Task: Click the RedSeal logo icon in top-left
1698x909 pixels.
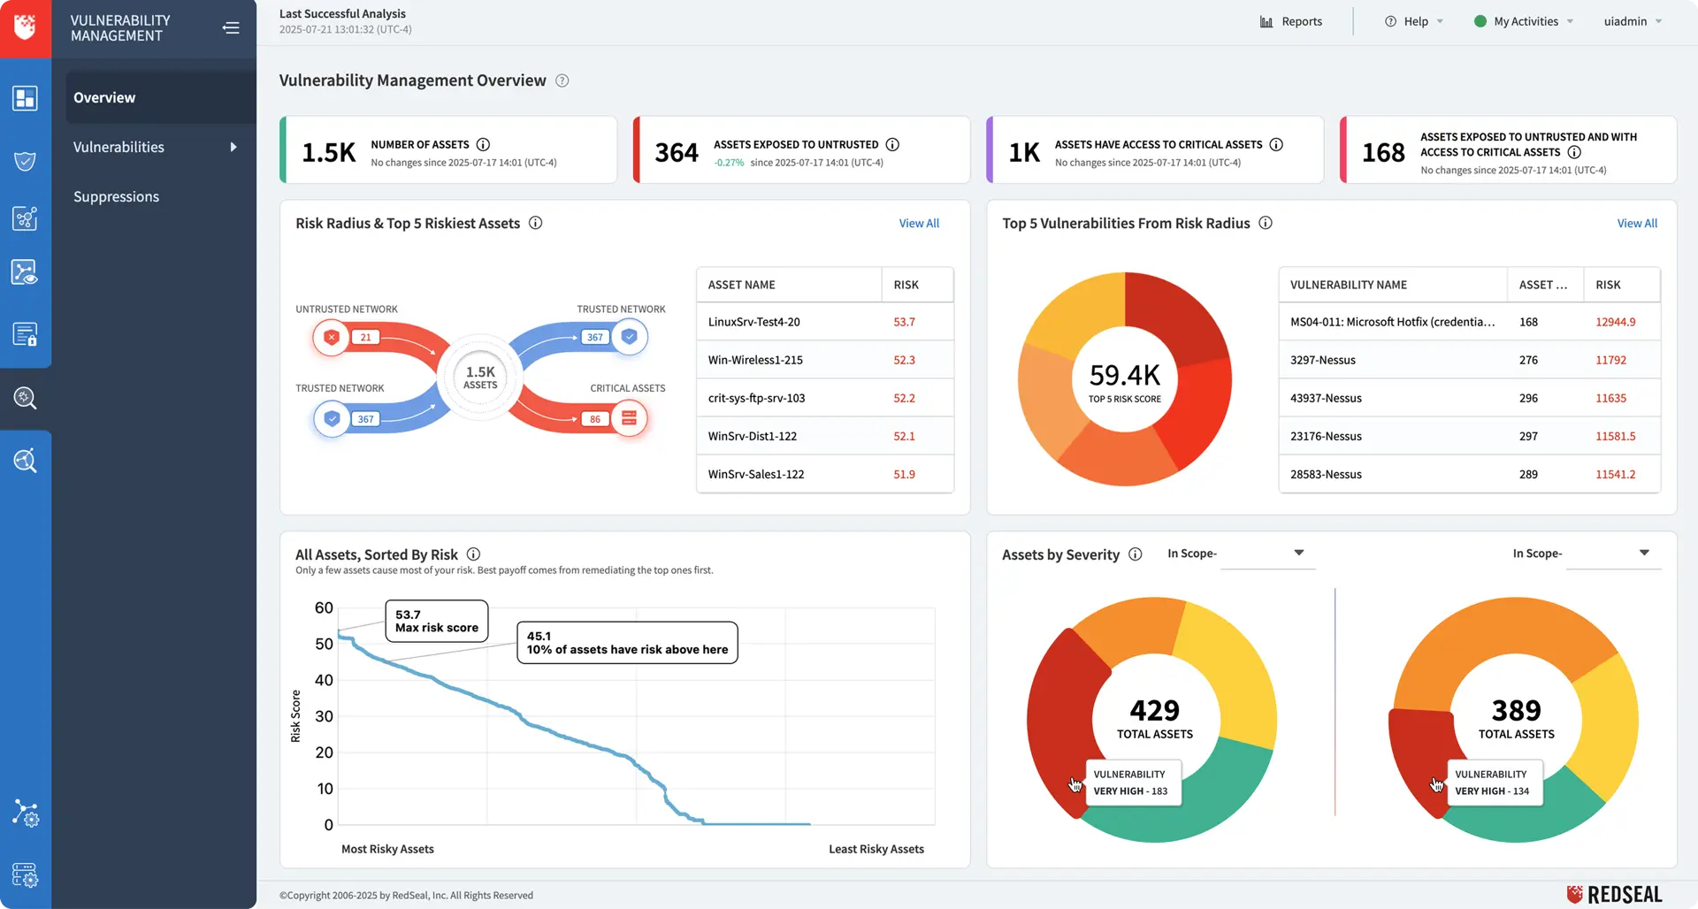Action: [x=25, y=27]
